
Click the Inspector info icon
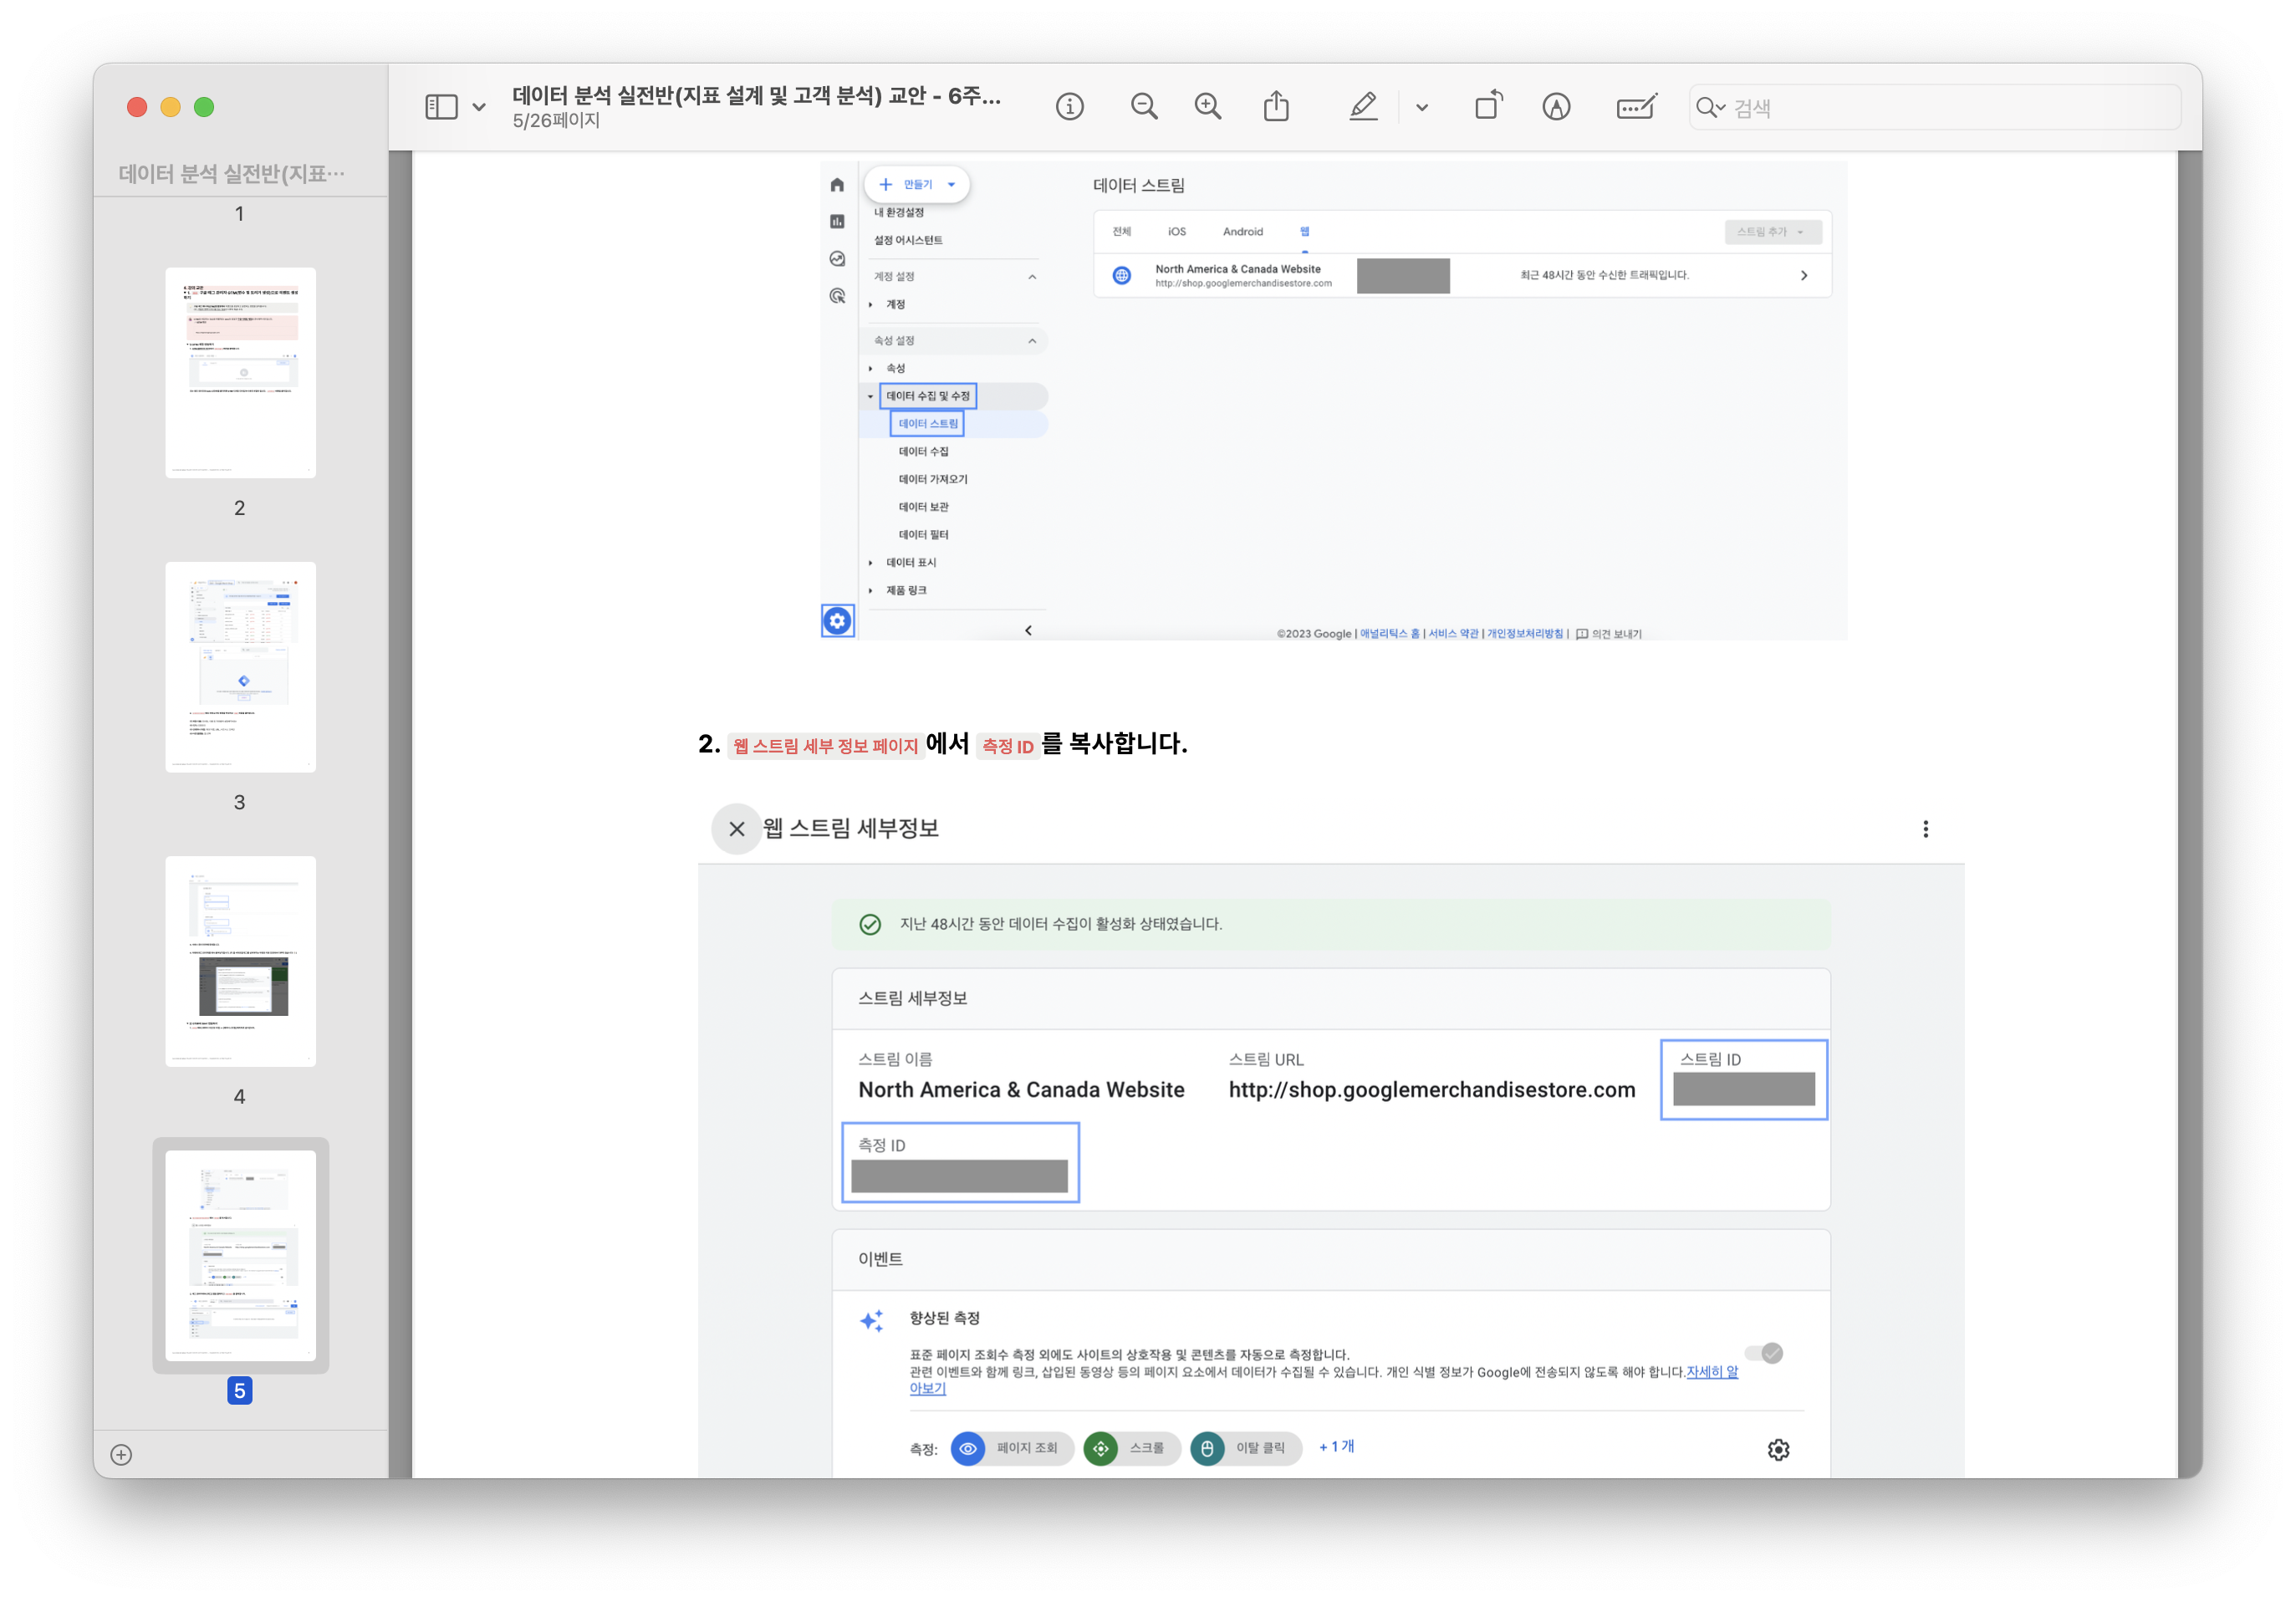(x=1069, y=107)
